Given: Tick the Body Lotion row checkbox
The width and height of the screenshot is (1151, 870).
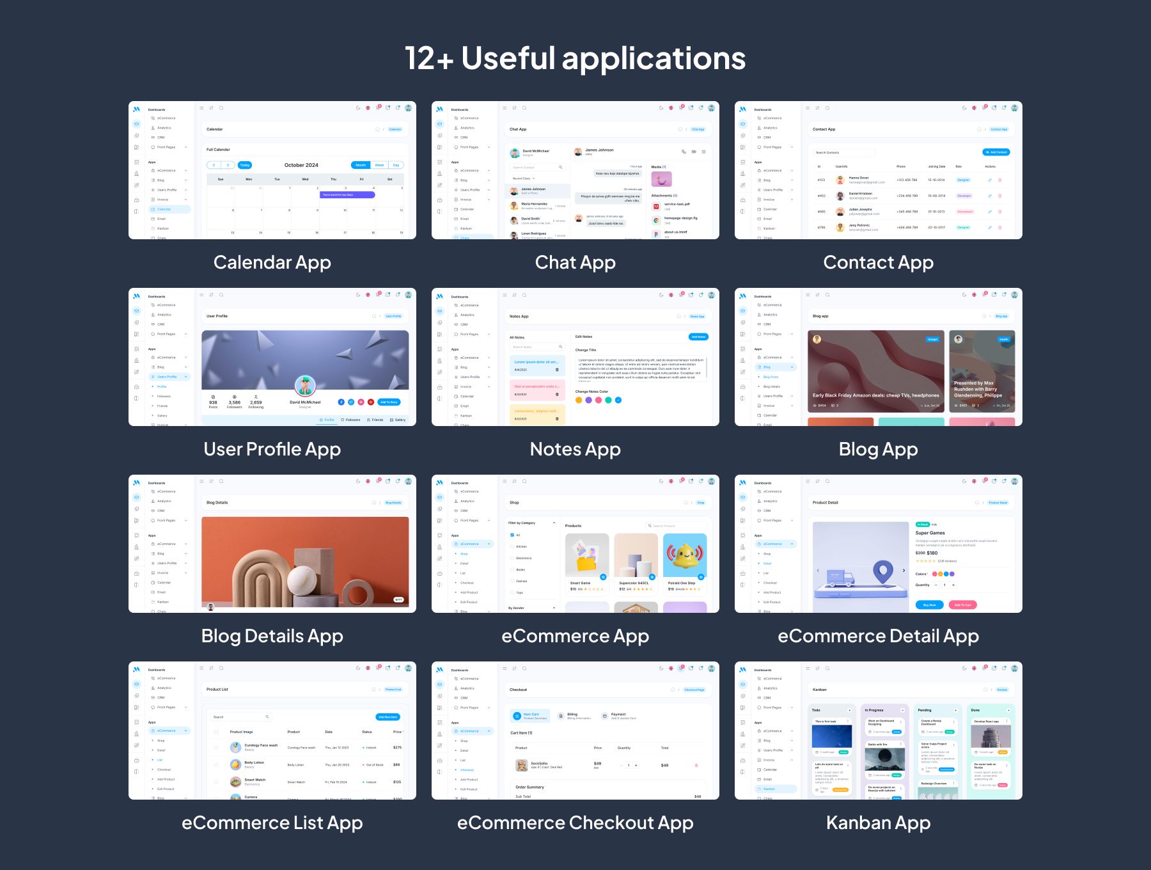Looking at the screenshot, I should point(216,764).
